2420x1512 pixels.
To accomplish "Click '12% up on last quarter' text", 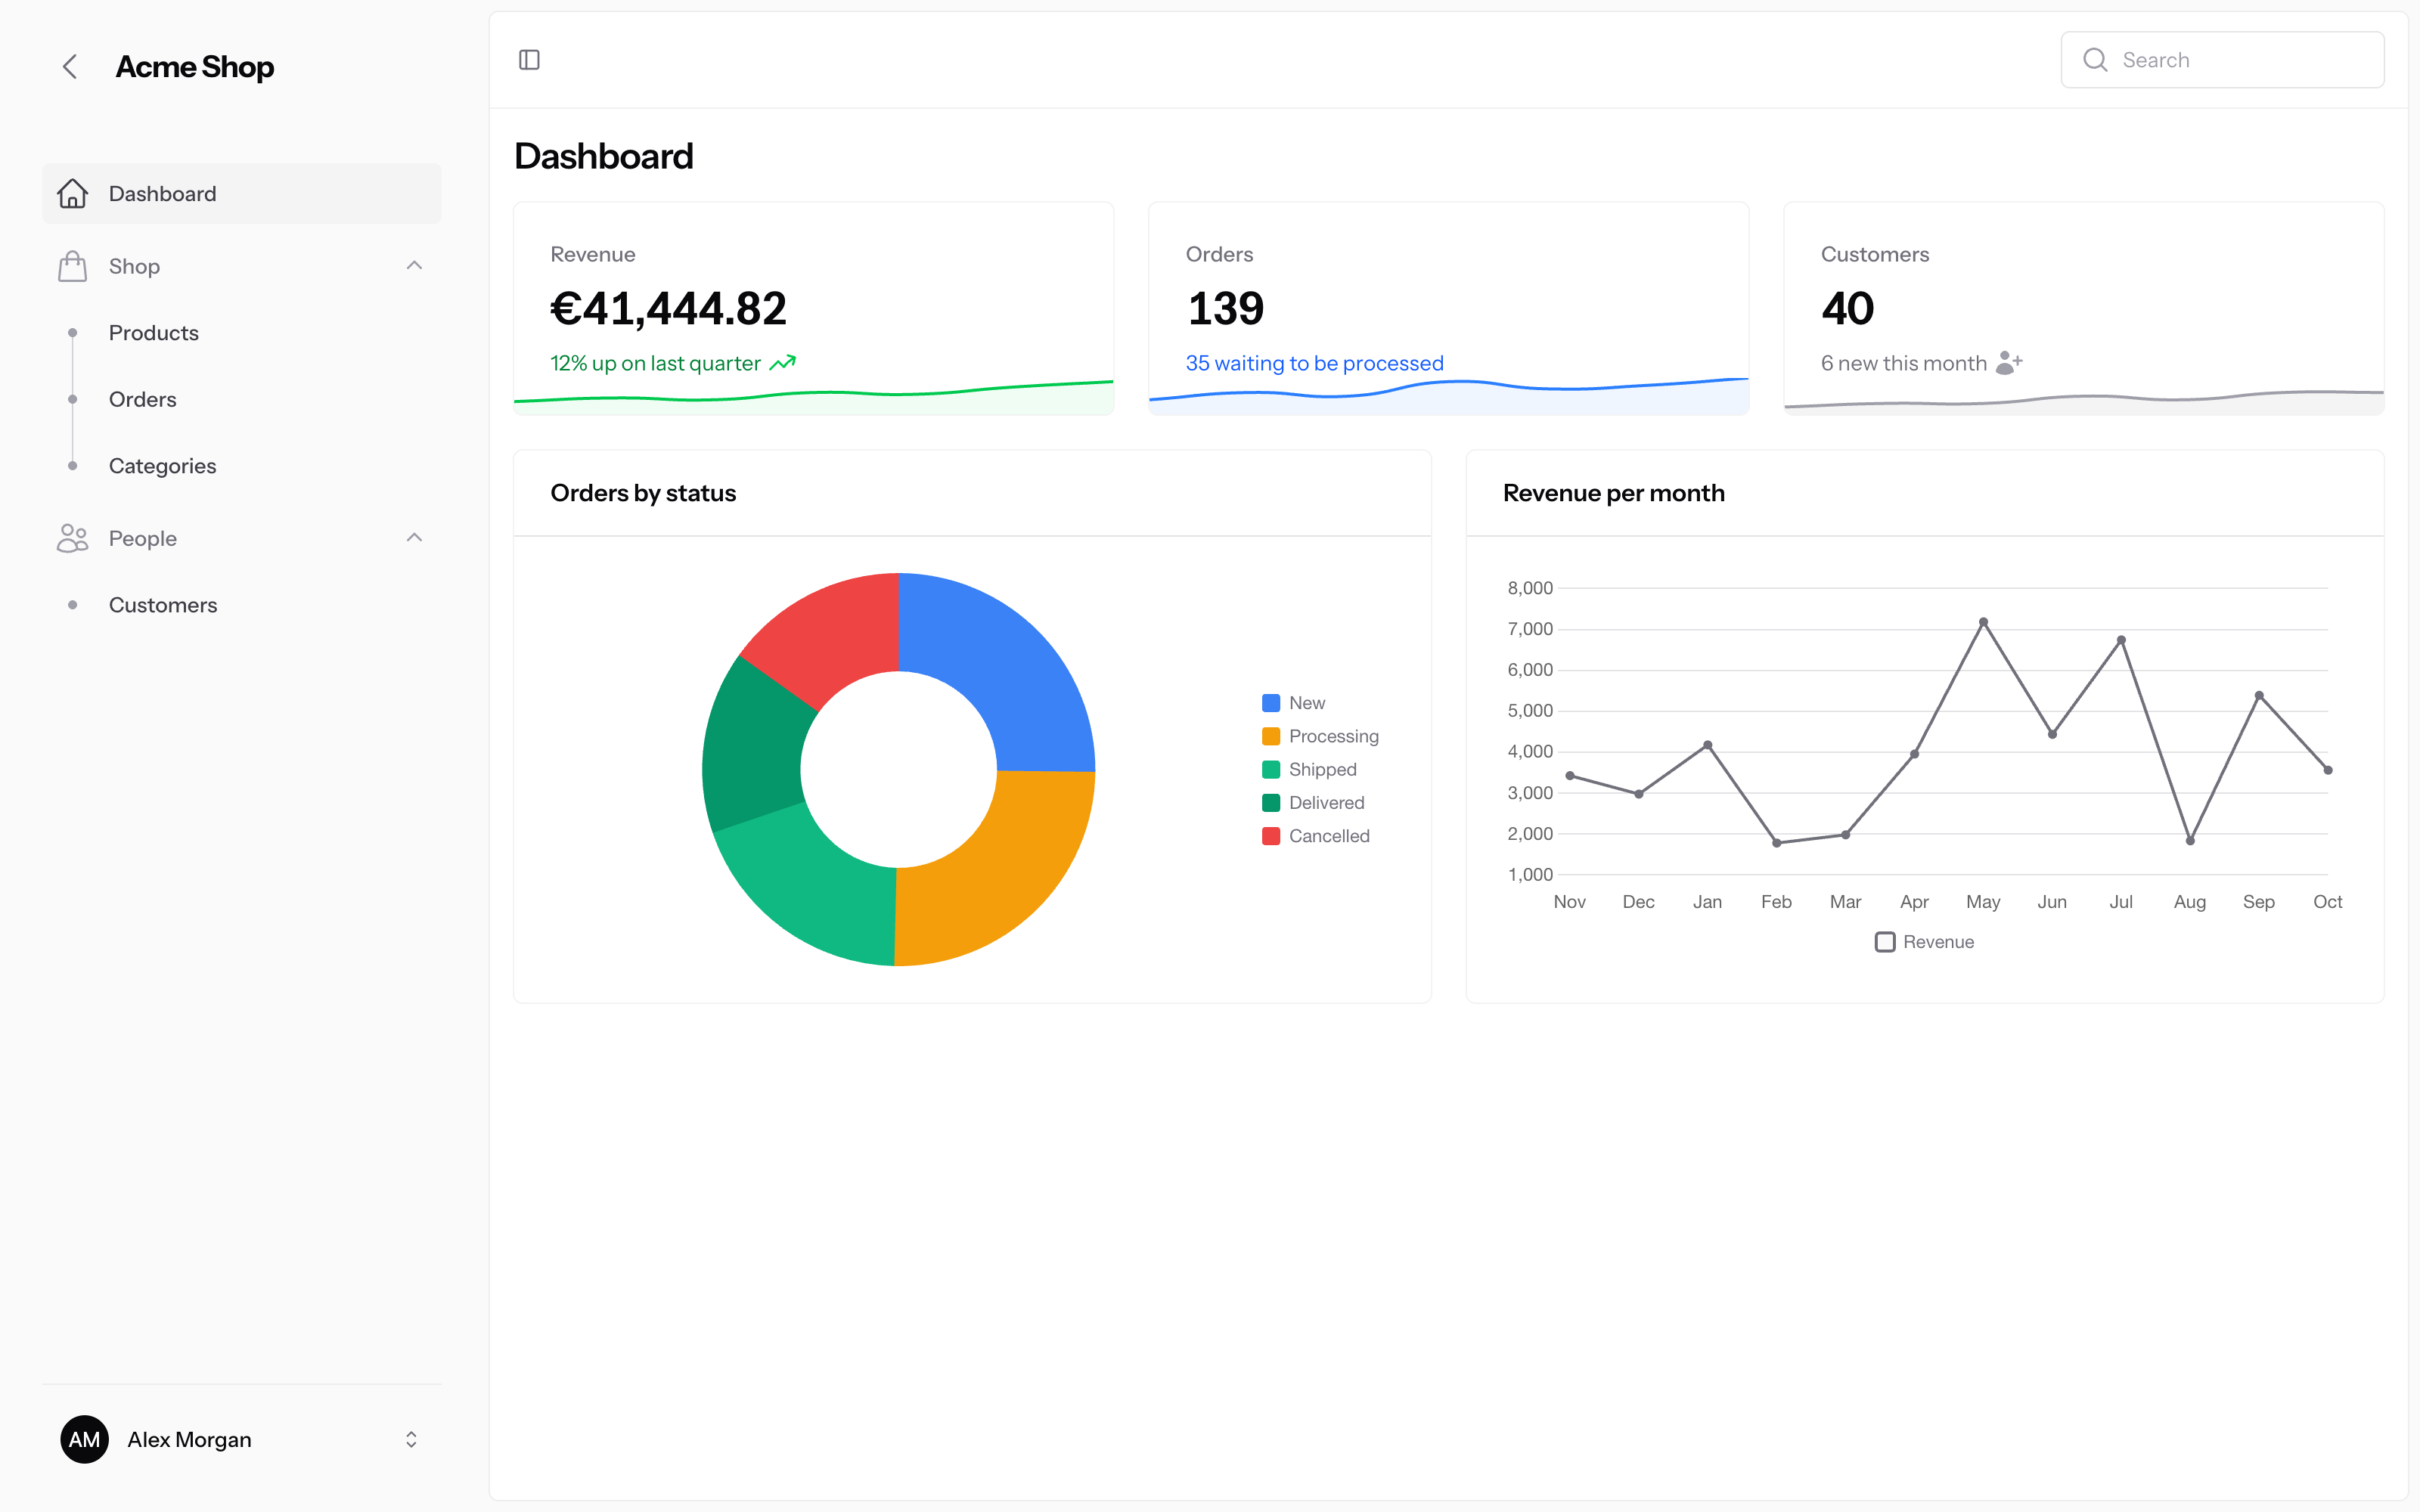I will (655, 363).
